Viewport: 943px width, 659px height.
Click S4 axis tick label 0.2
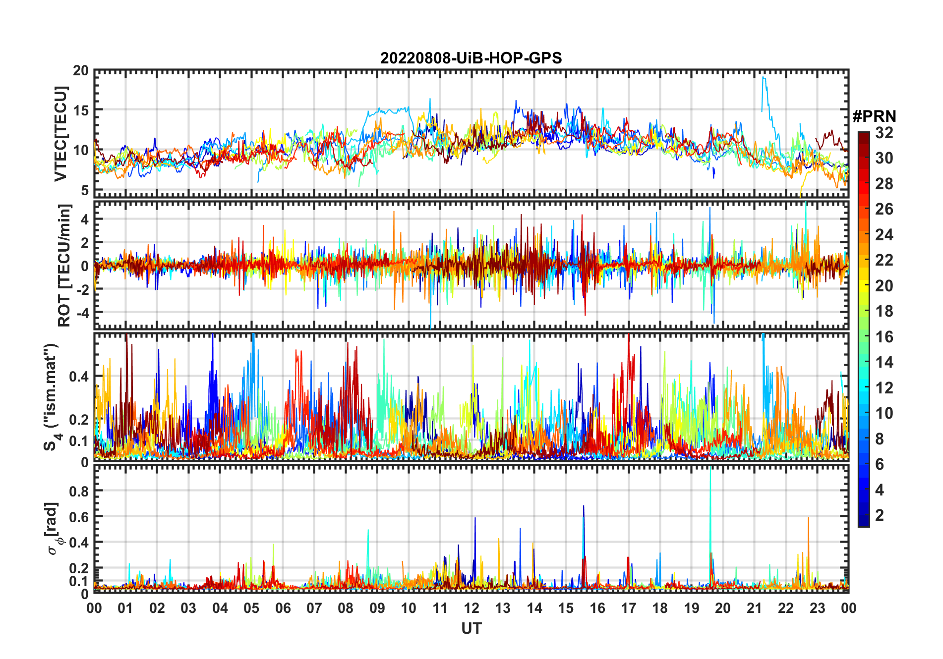79,420
